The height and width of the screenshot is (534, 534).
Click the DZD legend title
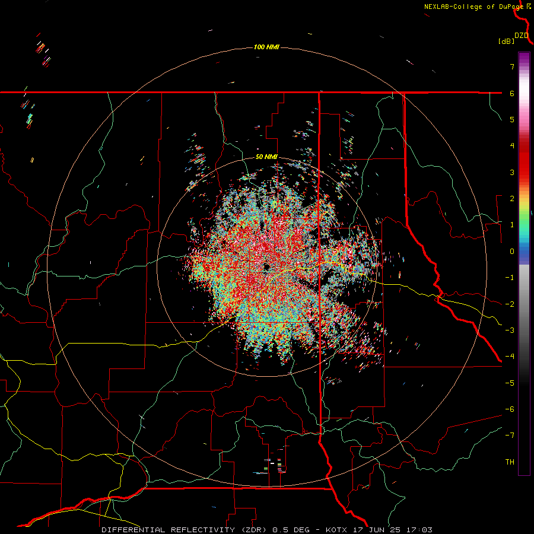(522, 36)
